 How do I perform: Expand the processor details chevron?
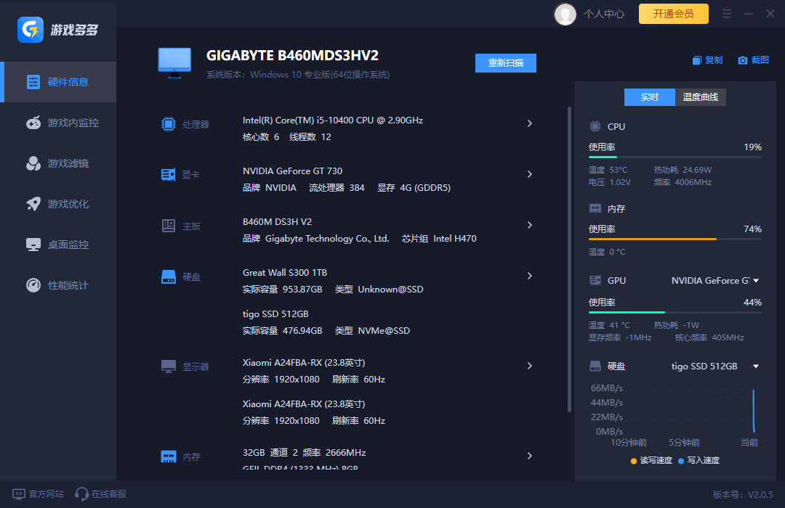click(530, 123)
